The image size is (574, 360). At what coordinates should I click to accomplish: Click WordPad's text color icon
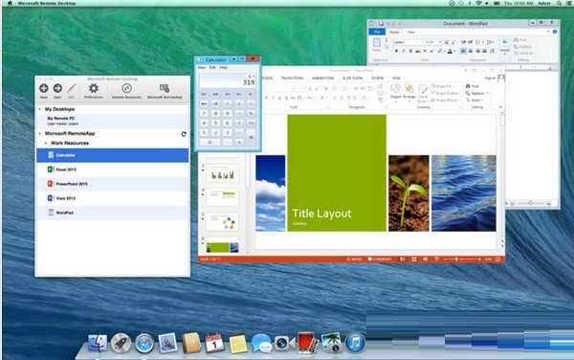[450, 51]
